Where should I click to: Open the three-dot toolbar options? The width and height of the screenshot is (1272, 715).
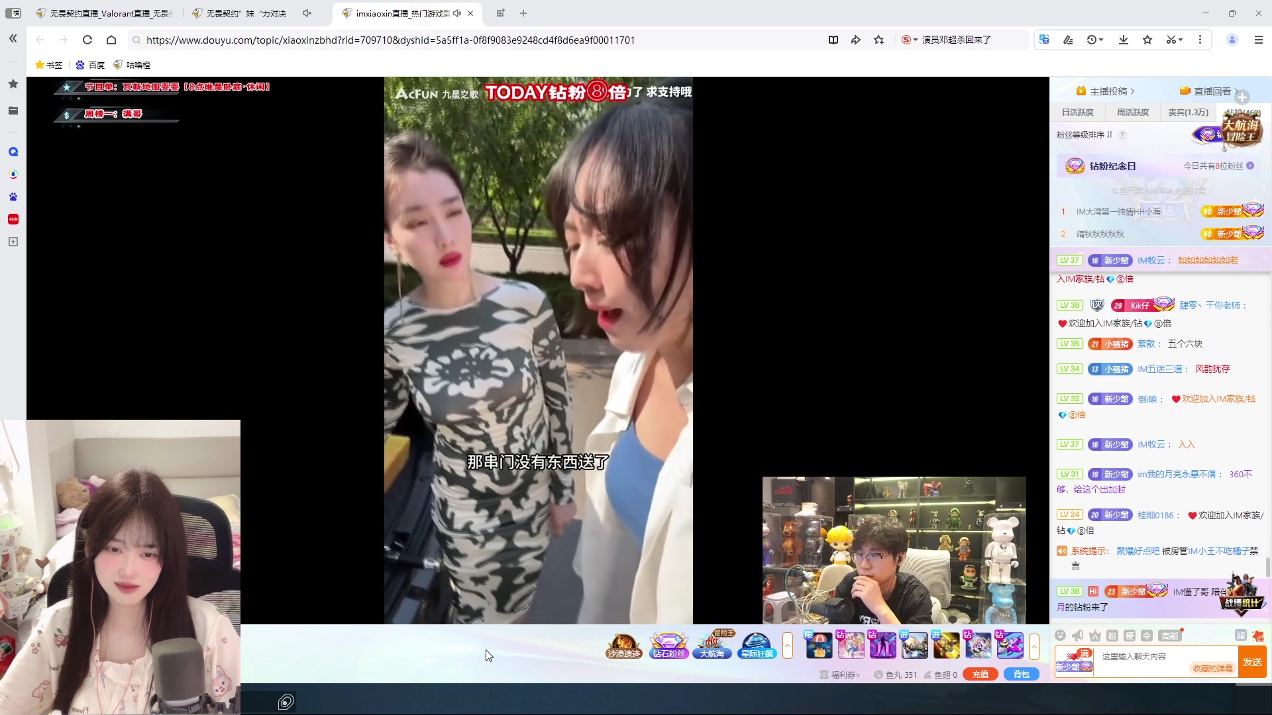point(1200,40)
